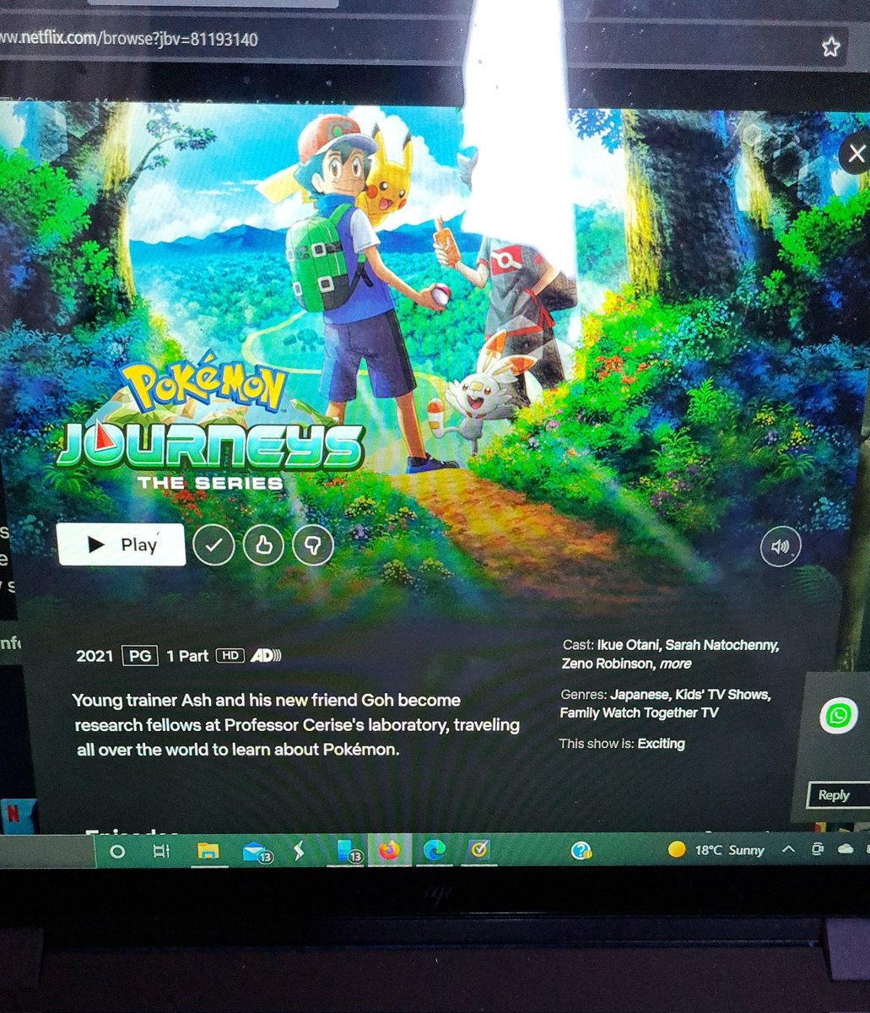Open Task View in the taskbar

point(160,851)
